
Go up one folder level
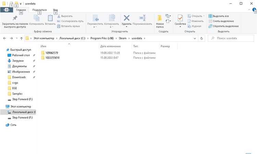(x=22, y=38)
